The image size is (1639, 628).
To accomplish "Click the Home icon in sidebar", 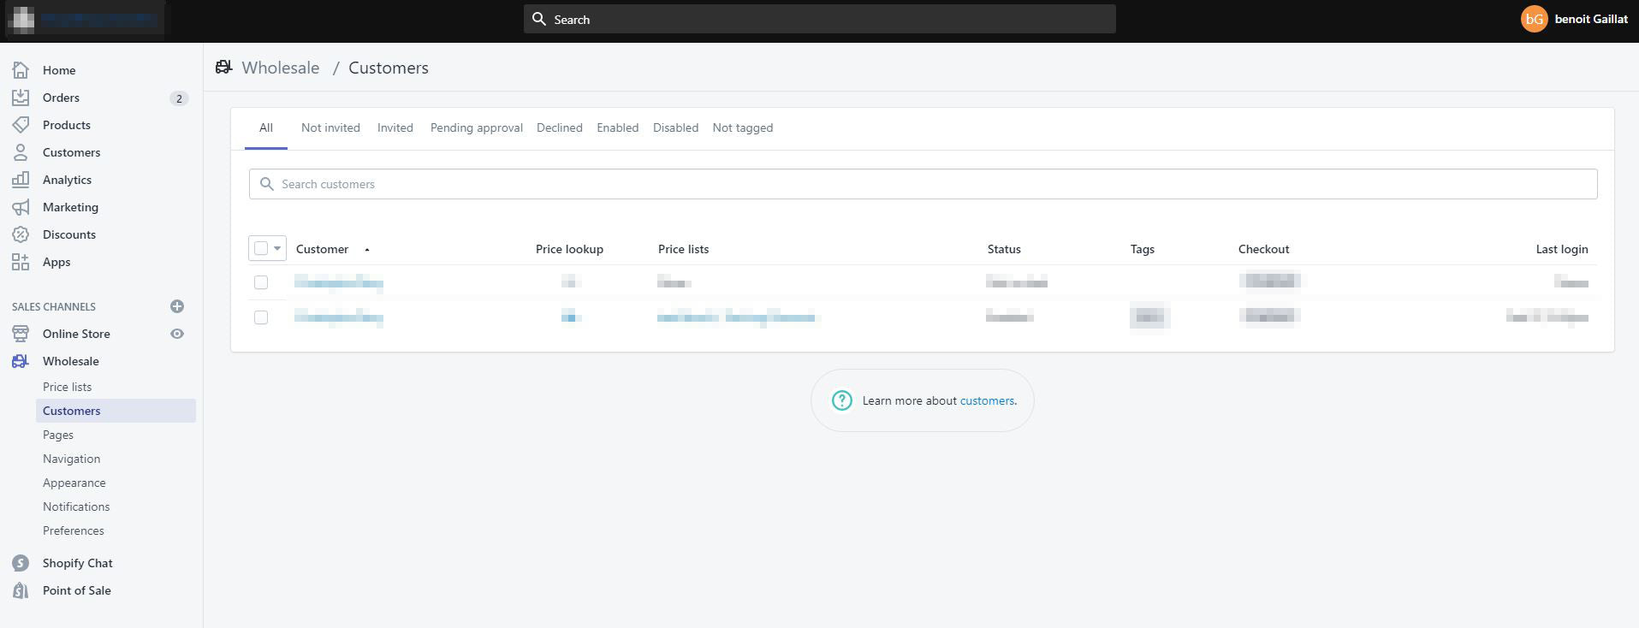I will (21, 70).
